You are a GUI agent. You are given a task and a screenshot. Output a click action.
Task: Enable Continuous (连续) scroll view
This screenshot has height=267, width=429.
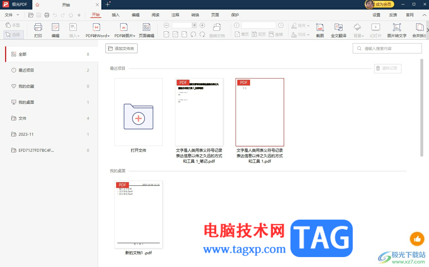tap(276, 34)
